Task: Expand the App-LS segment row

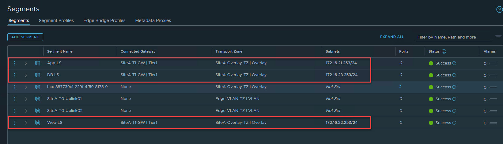Action: 26,63
